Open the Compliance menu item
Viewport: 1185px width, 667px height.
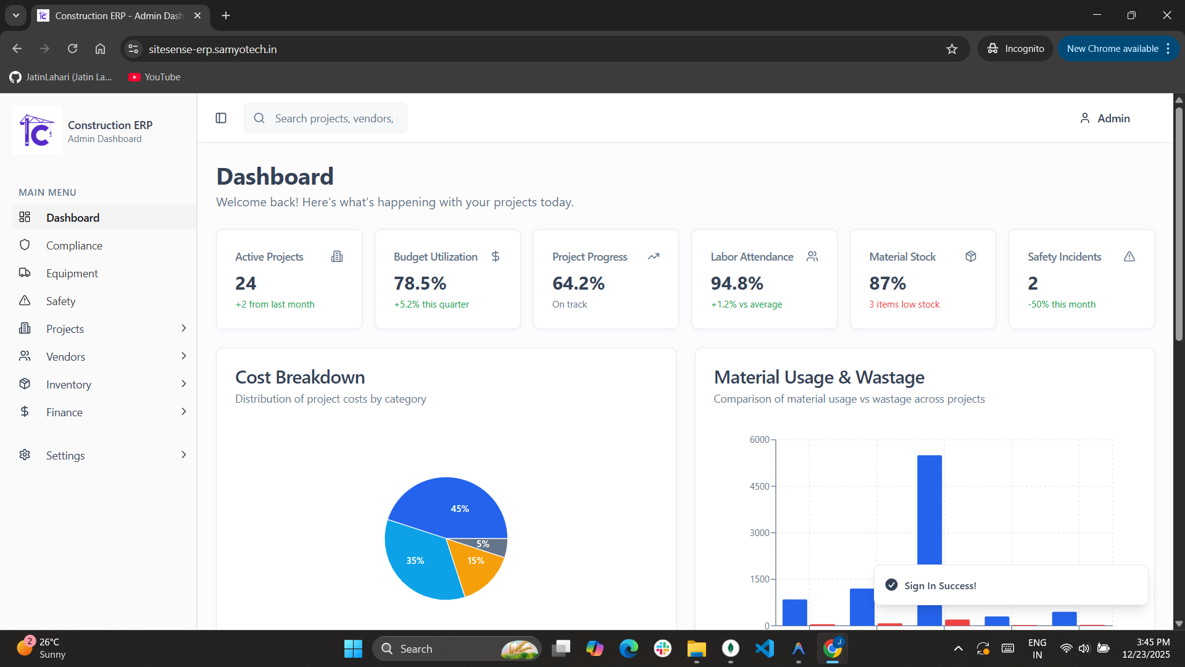click(74, 245)
